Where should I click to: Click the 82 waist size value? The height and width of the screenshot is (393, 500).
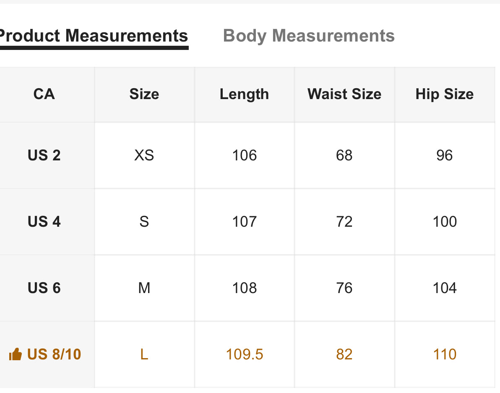[344, 354]
